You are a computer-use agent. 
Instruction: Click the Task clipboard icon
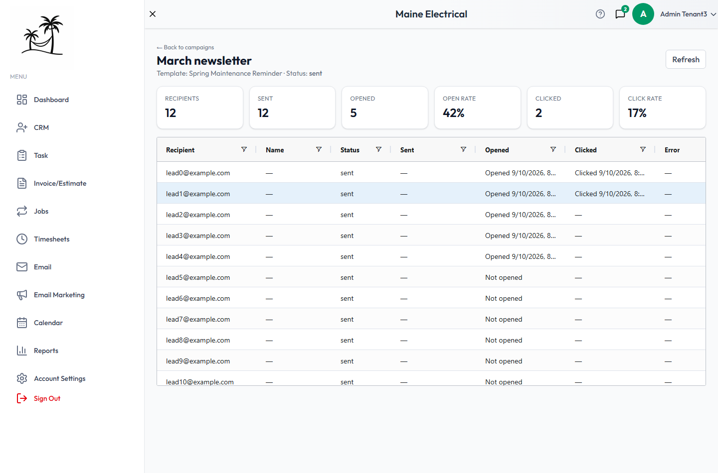point(22,155)
